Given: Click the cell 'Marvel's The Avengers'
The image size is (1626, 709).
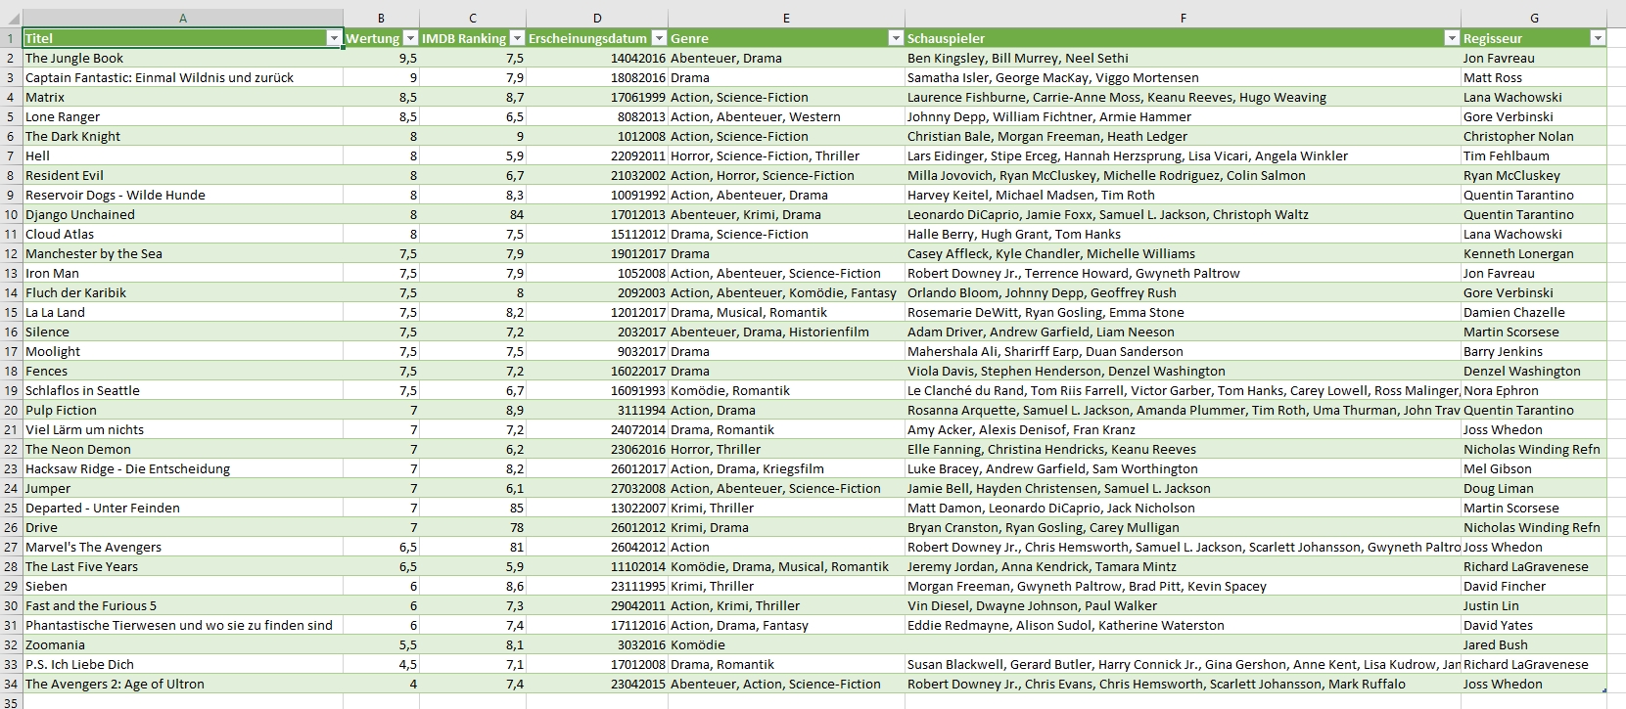Looking at the screenshot, I should pyautogui.click(x=183, y=547).
